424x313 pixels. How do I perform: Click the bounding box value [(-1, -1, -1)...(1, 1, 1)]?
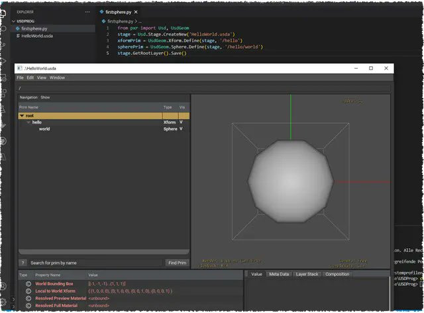(x=107, y=284)
